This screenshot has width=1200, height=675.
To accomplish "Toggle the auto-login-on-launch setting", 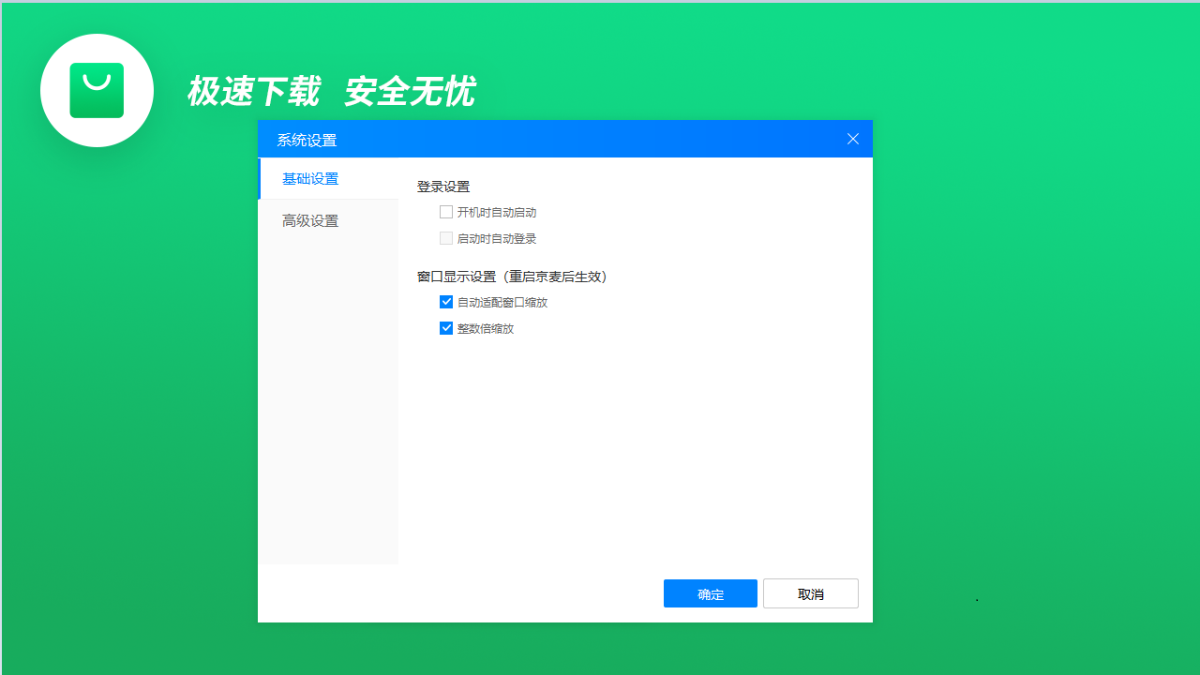I will [x=446, y=238].
